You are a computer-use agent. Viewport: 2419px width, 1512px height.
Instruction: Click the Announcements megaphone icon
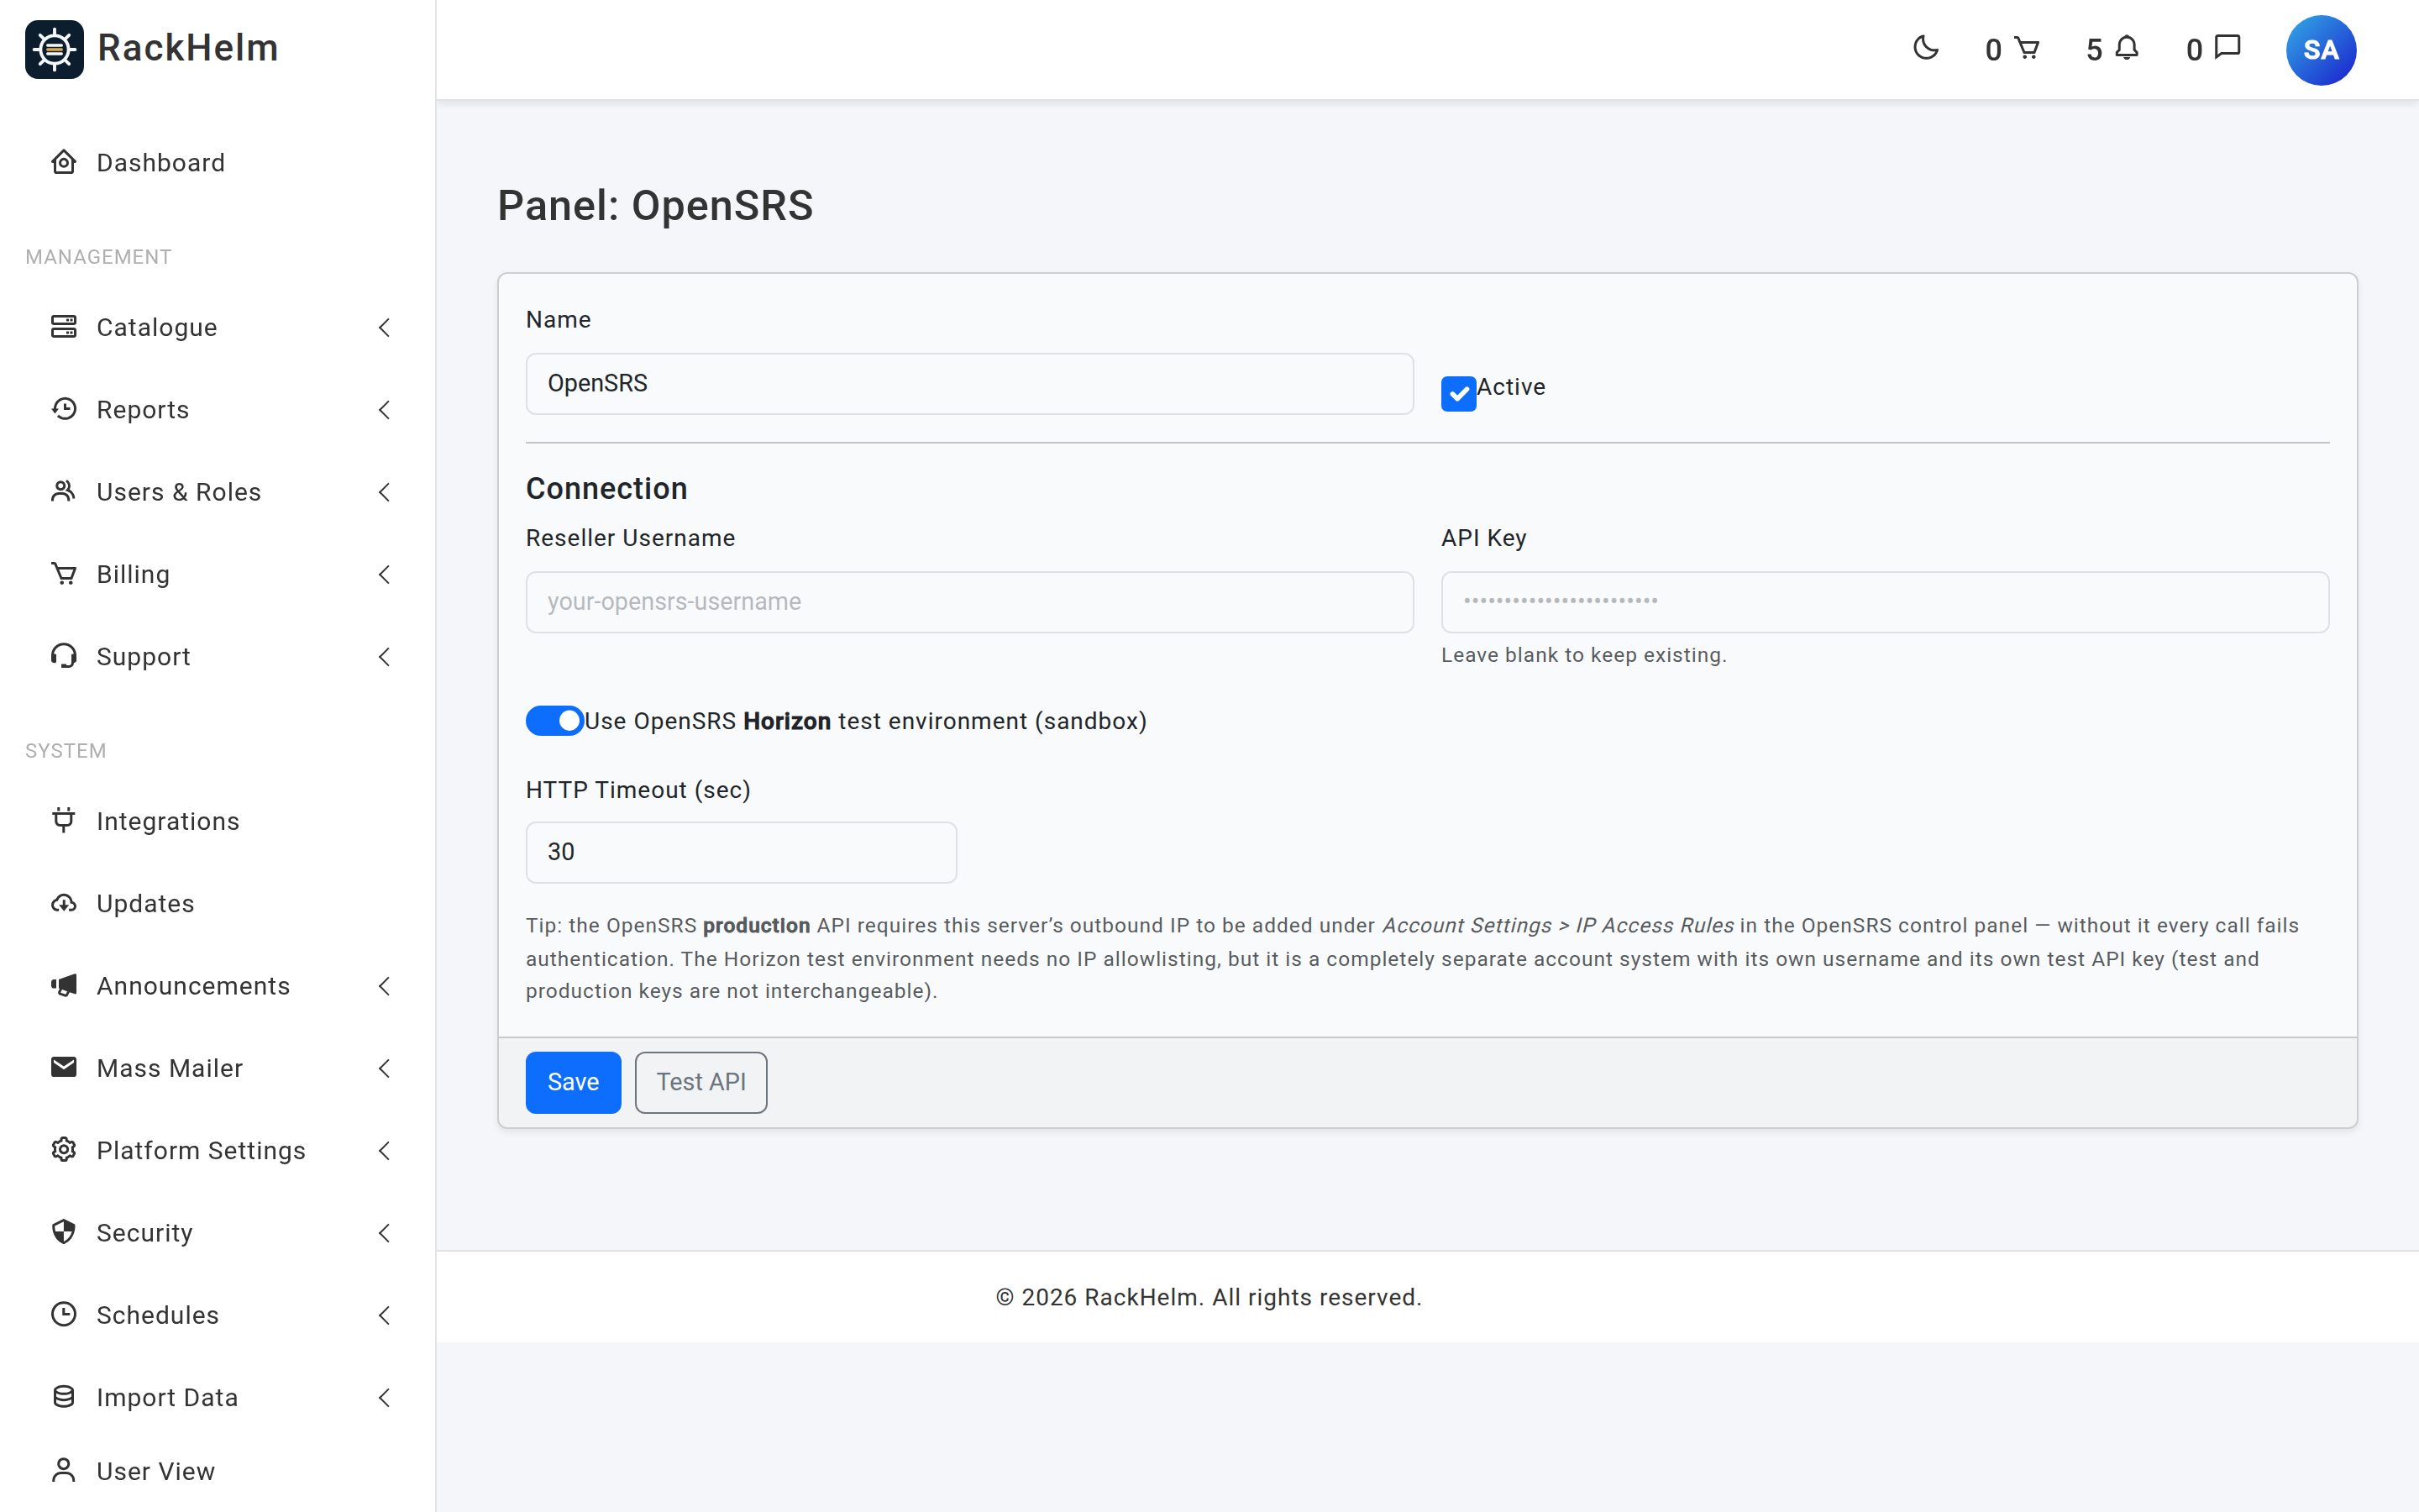64,985
